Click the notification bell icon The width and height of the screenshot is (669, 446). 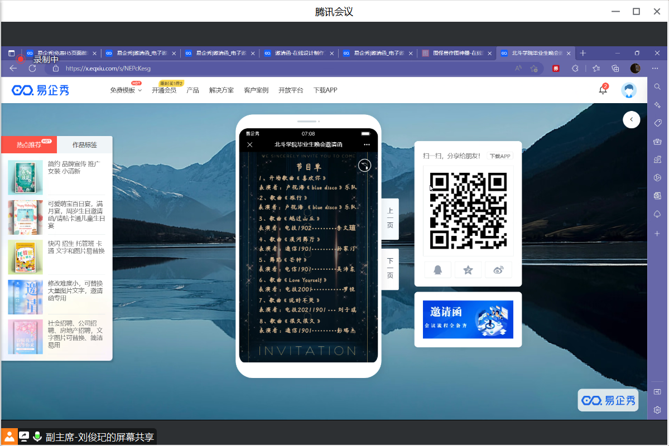tap(603, 90)
